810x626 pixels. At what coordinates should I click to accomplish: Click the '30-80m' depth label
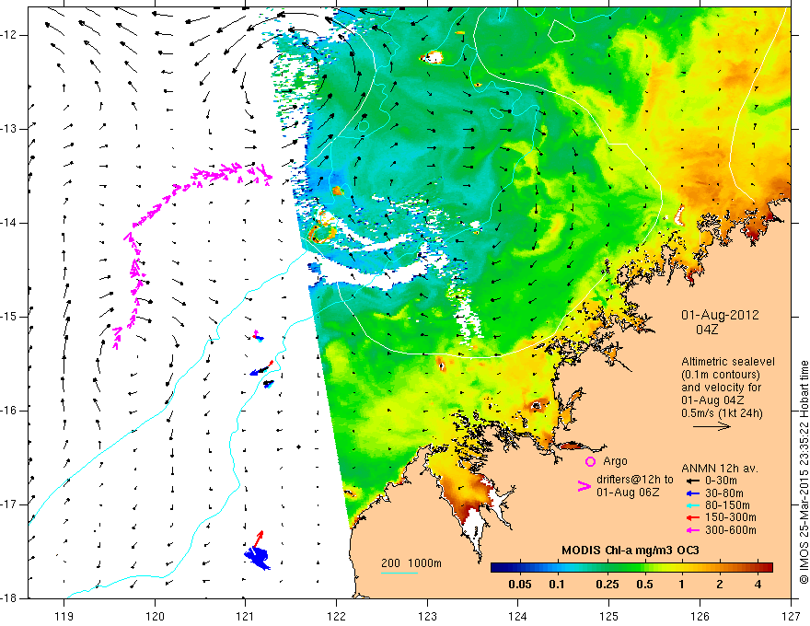click(x=724, y=493)
